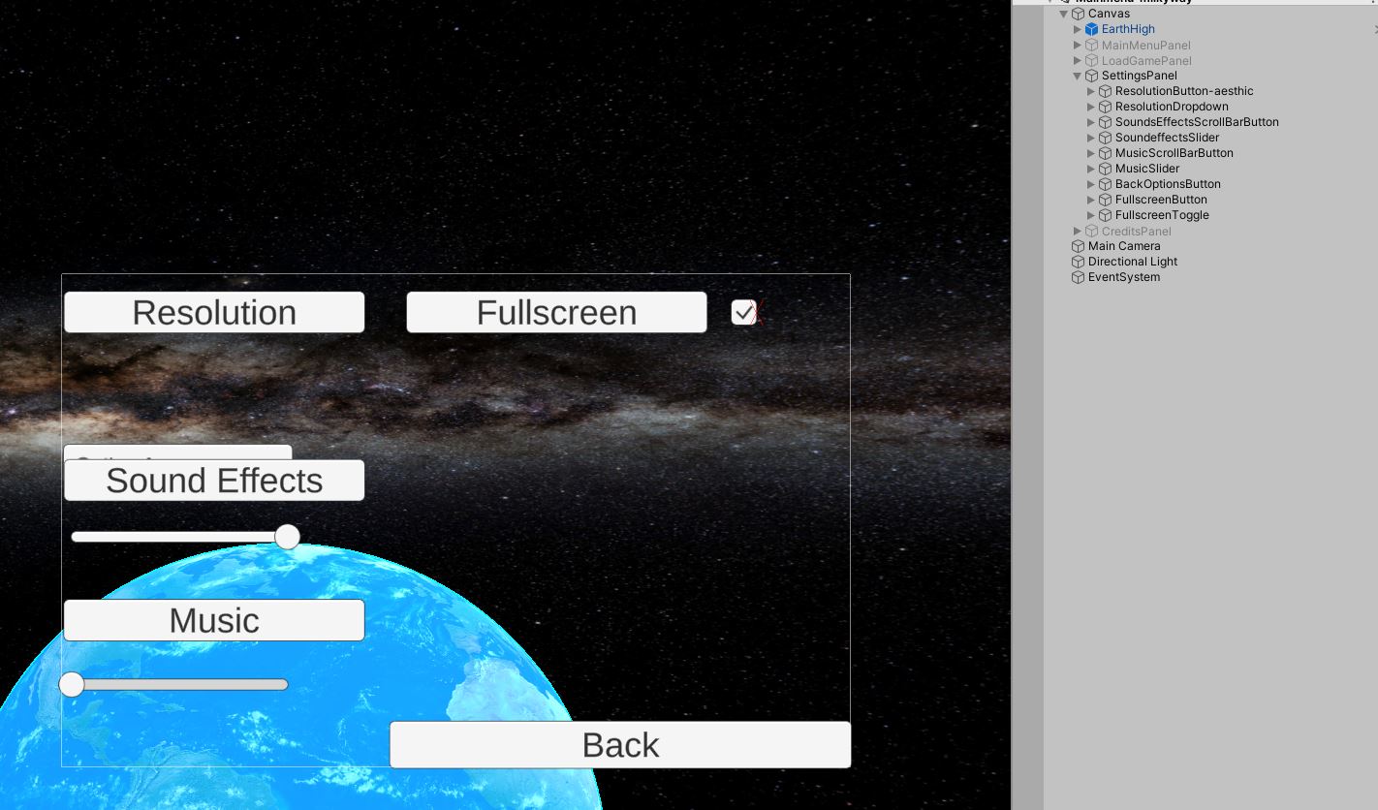Image resolution: width=1378 pixels, height=810 pixels.
Task: Select FullscreenToggle text in hierarchy
Action: point(1162,215)
